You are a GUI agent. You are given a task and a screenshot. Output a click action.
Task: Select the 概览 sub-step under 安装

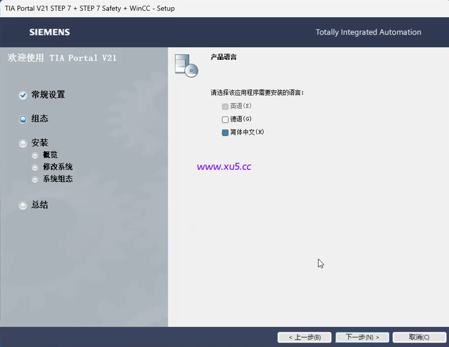pyautogui.click(x=50, y=155)
